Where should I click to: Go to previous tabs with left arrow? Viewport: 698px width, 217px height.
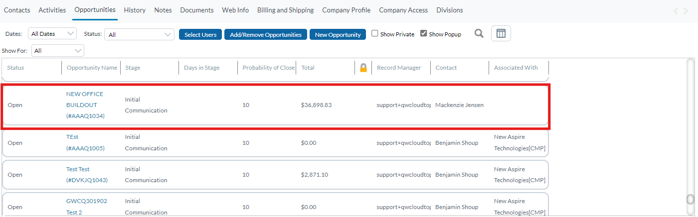[x=676, y=11]
